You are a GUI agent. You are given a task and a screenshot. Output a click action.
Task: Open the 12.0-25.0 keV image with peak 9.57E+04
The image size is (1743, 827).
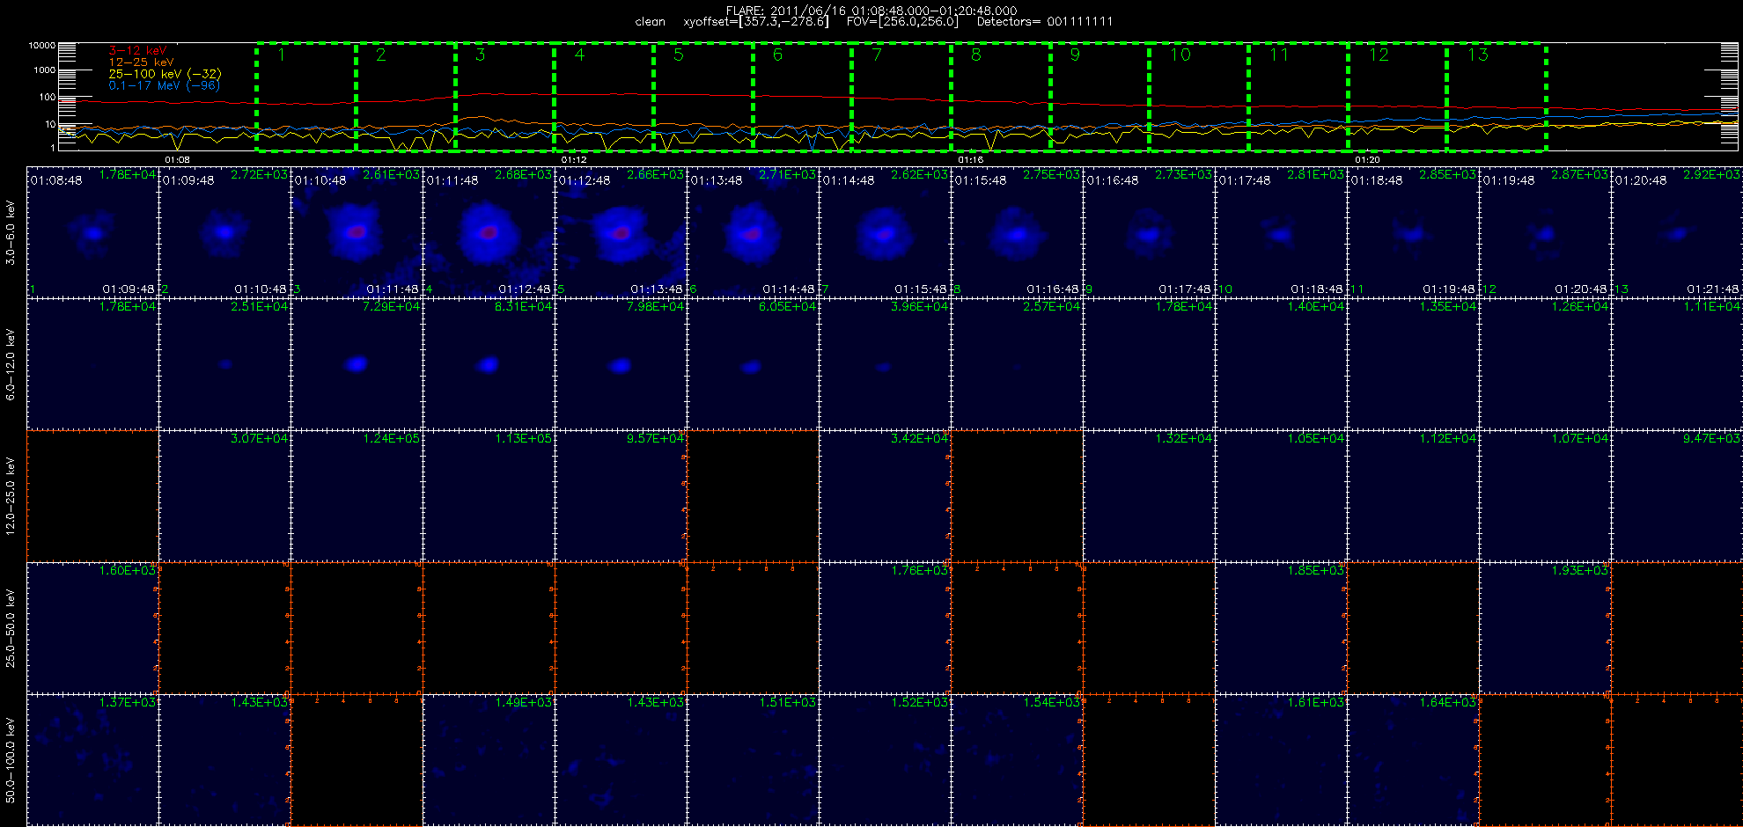coord(621,496)
